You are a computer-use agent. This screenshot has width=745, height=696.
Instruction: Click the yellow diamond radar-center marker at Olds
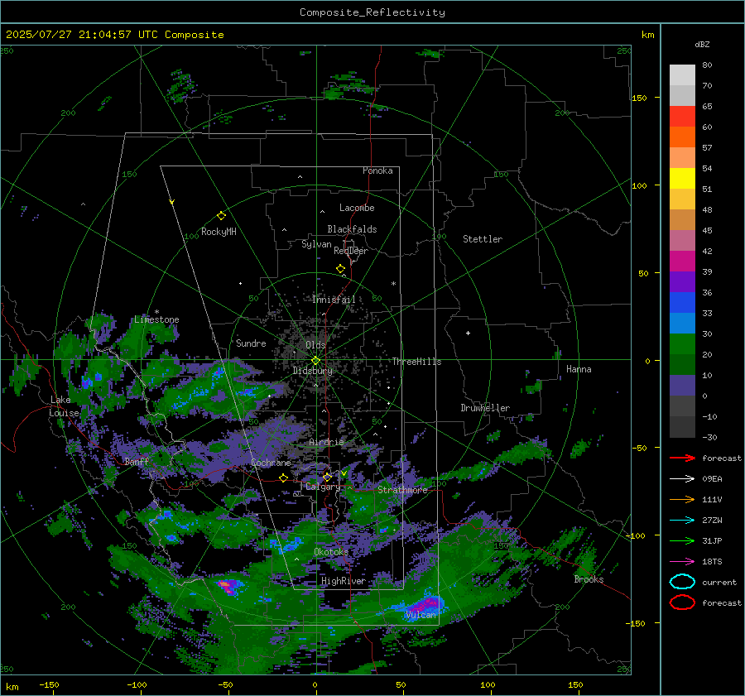[x=315, y=361]
